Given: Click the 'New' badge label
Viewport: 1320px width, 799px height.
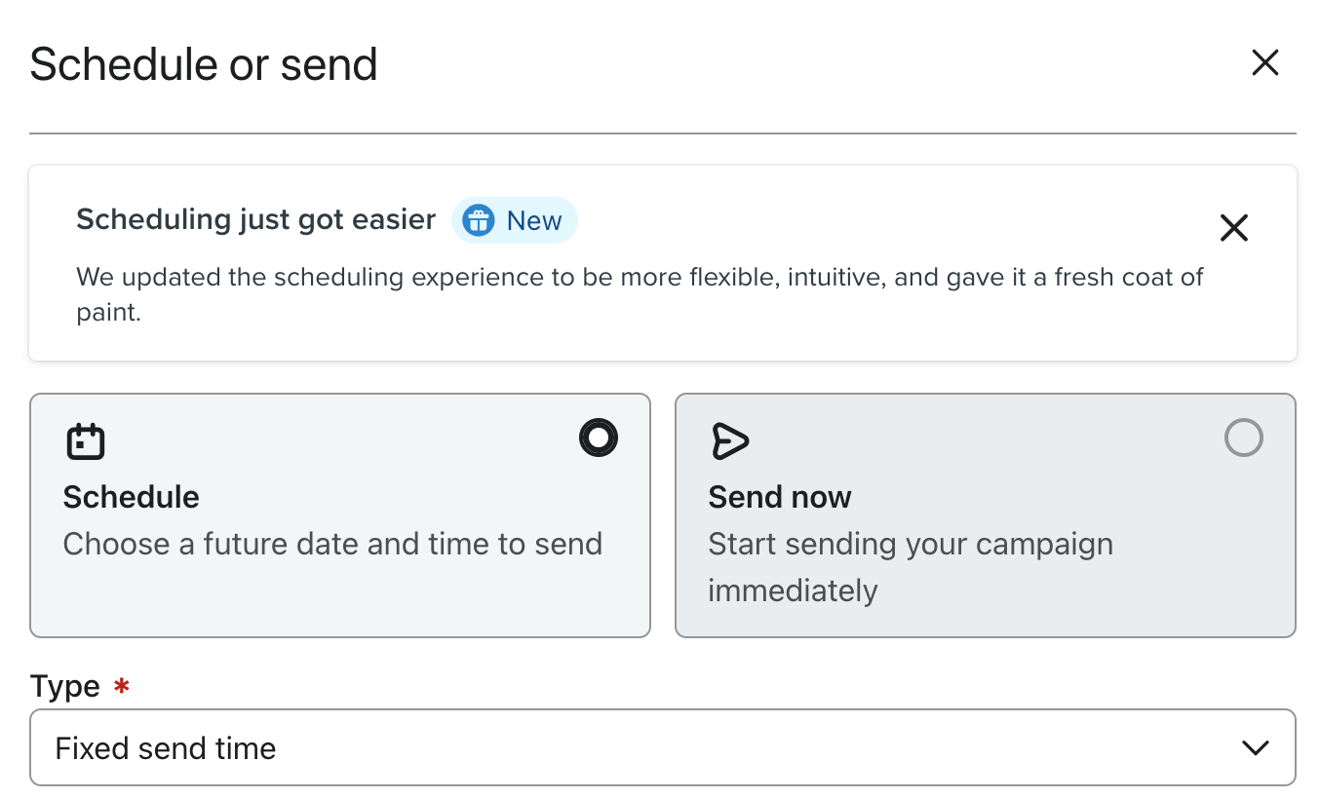Looking at the screenshot, I should point(534,221).
